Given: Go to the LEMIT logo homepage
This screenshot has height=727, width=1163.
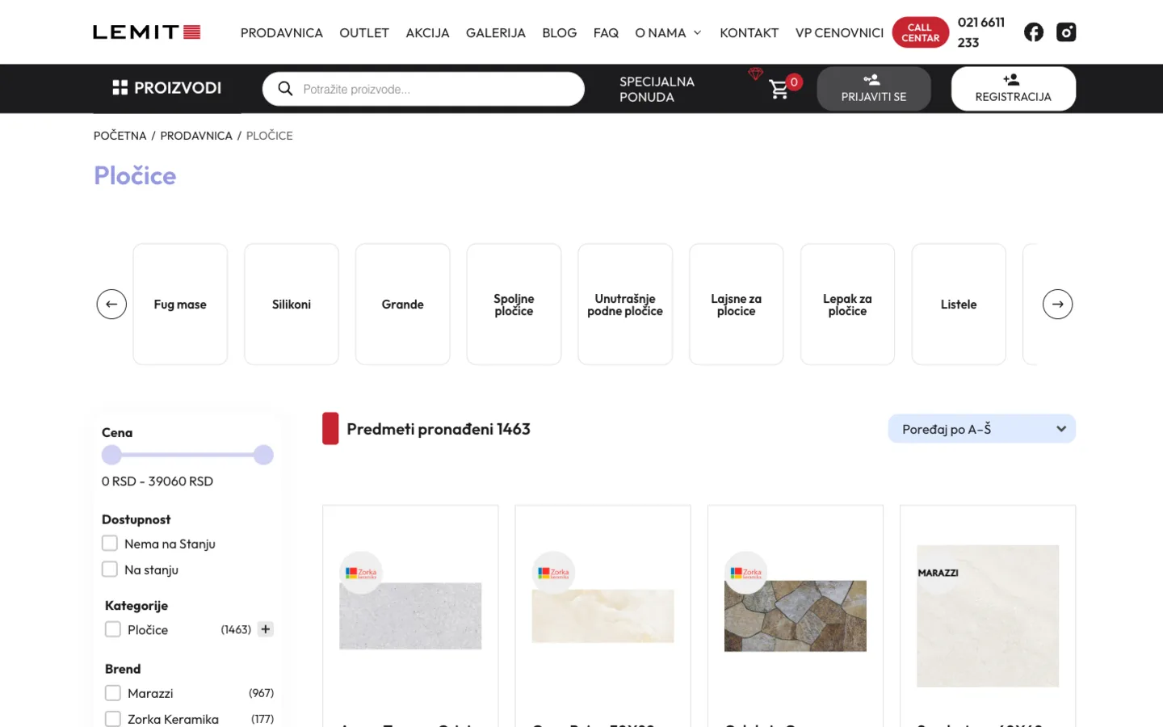Looking at the screenshot, I should tap(146, 32).
